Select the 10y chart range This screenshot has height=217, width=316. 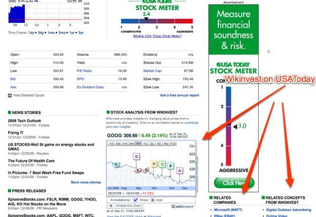(x=166, y=144)
